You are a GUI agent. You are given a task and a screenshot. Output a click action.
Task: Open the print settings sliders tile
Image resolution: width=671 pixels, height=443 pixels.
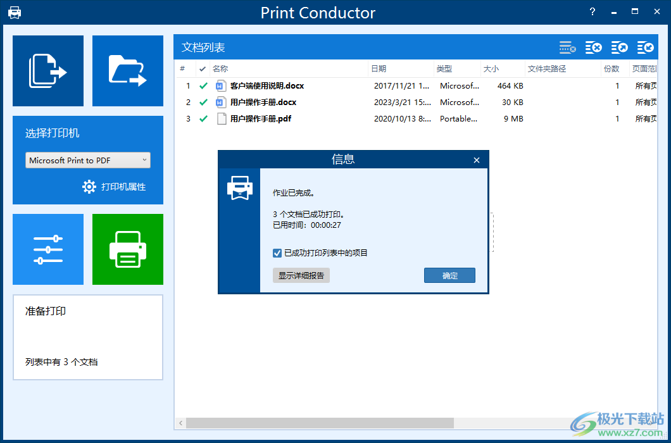click(x=48, y=249)
